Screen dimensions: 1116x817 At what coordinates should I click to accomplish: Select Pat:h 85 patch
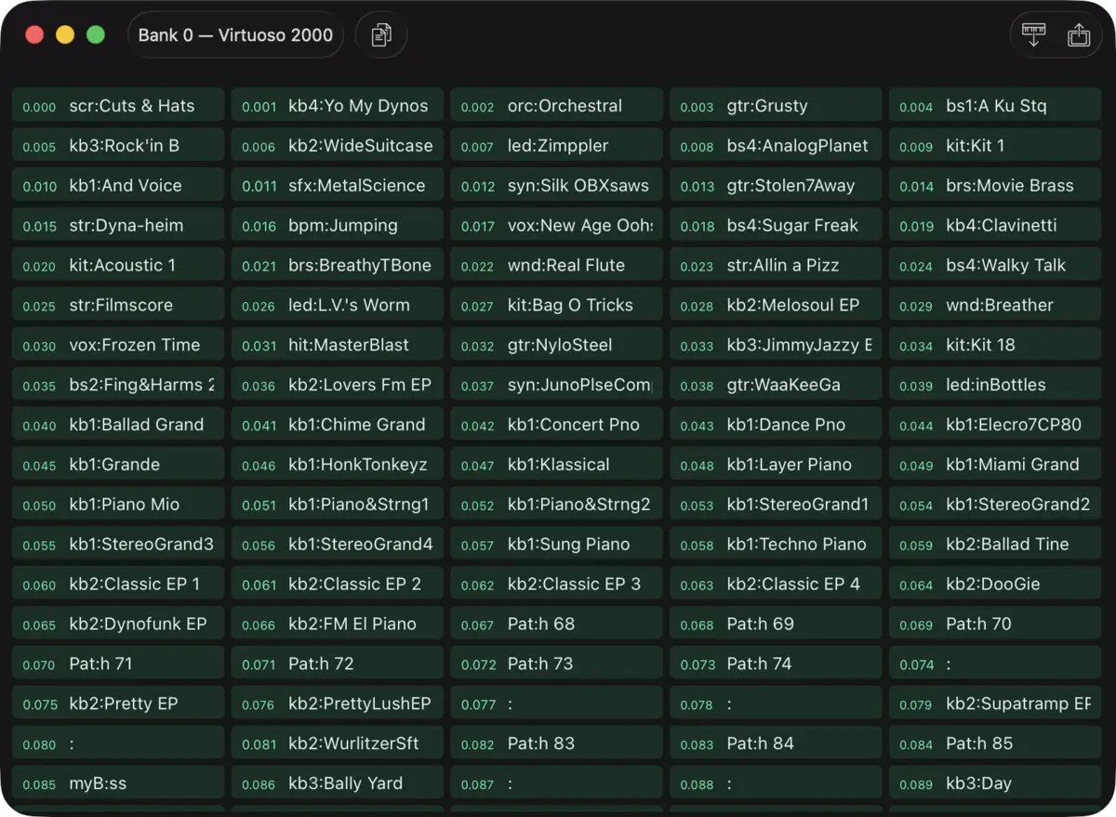(995, 745)
